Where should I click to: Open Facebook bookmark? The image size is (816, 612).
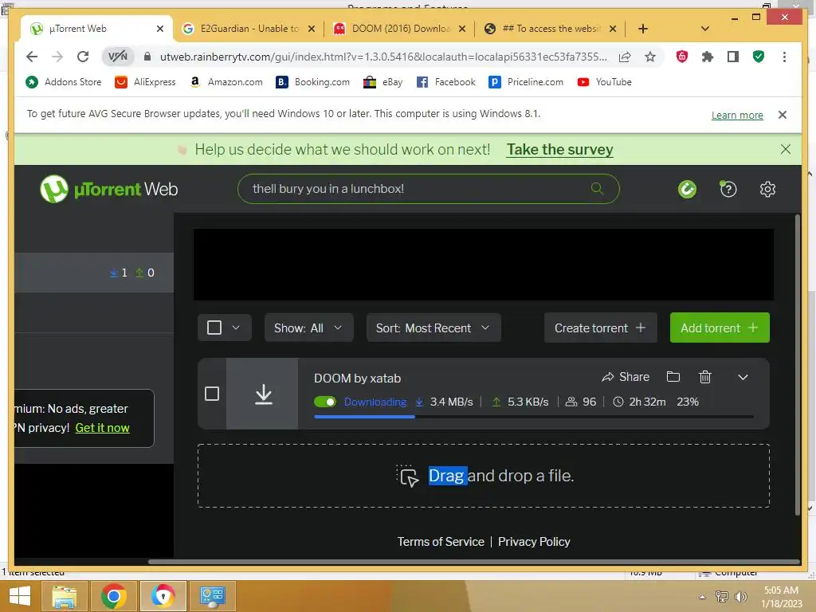pos(446,82)
